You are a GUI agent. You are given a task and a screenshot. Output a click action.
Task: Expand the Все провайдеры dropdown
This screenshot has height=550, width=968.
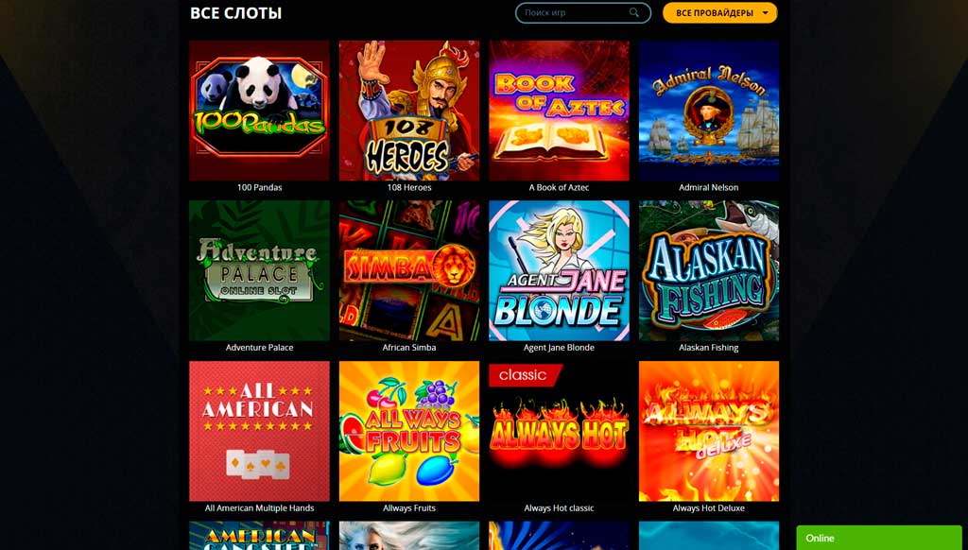click(x=719, y=13)
